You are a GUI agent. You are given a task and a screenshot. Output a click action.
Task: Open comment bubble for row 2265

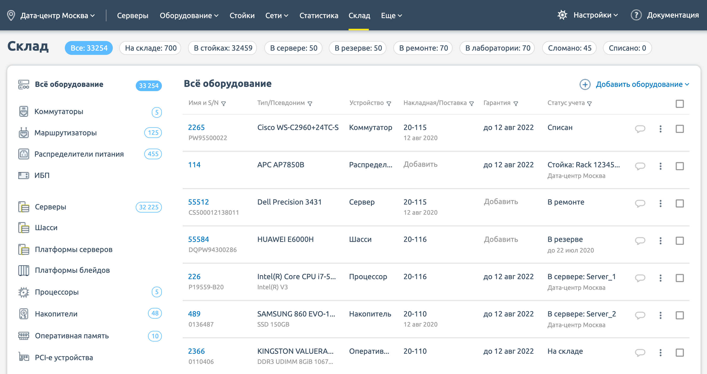pyautogui.click(x=640, y=129)
